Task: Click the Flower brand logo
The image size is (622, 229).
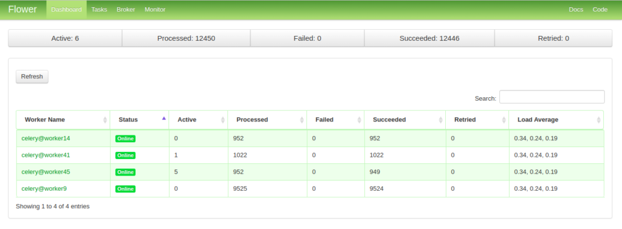Action: click(22, 10)
